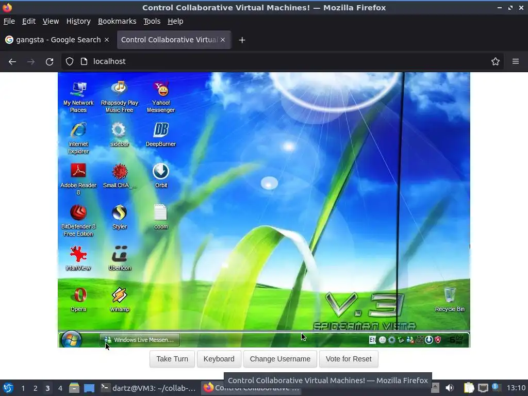The height and width of the screenshot is (396, 528).
Task: Click the white round face tray icon
Action: click(383, 340)
